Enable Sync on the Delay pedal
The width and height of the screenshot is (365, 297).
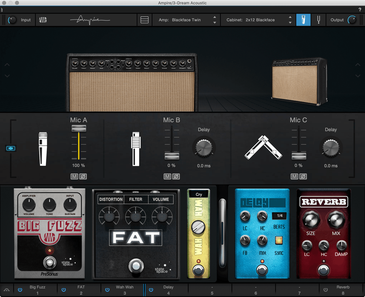click(278, 240)
